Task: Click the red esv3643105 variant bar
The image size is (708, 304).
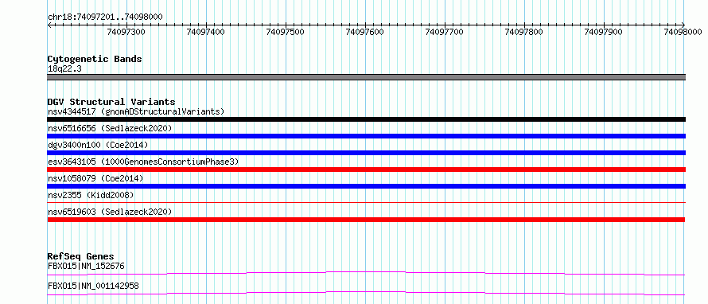Action: tap(366, 170)
